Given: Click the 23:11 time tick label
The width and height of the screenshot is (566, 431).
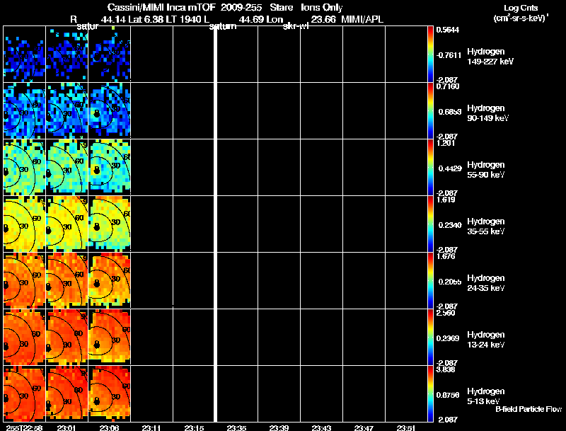Looking at the screenshot, I should (x=151, y=427).
